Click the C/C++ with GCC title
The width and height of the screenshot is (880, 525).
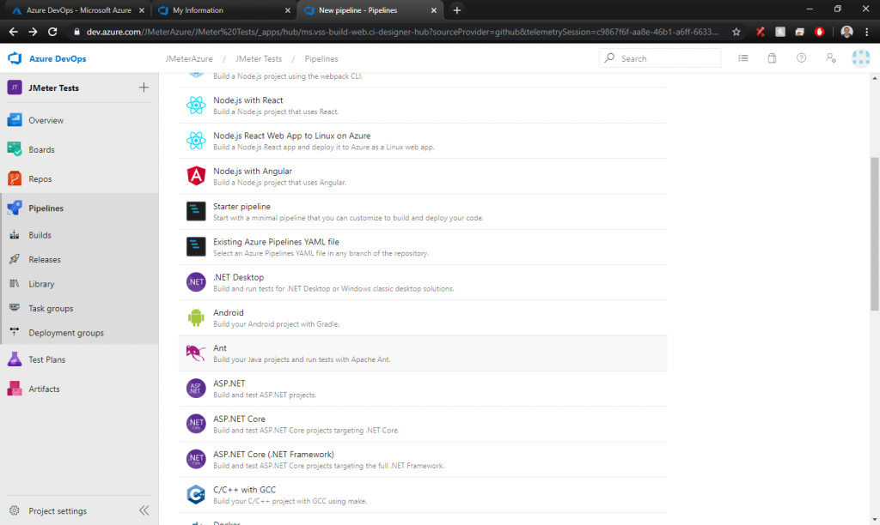tap(245, 490)
